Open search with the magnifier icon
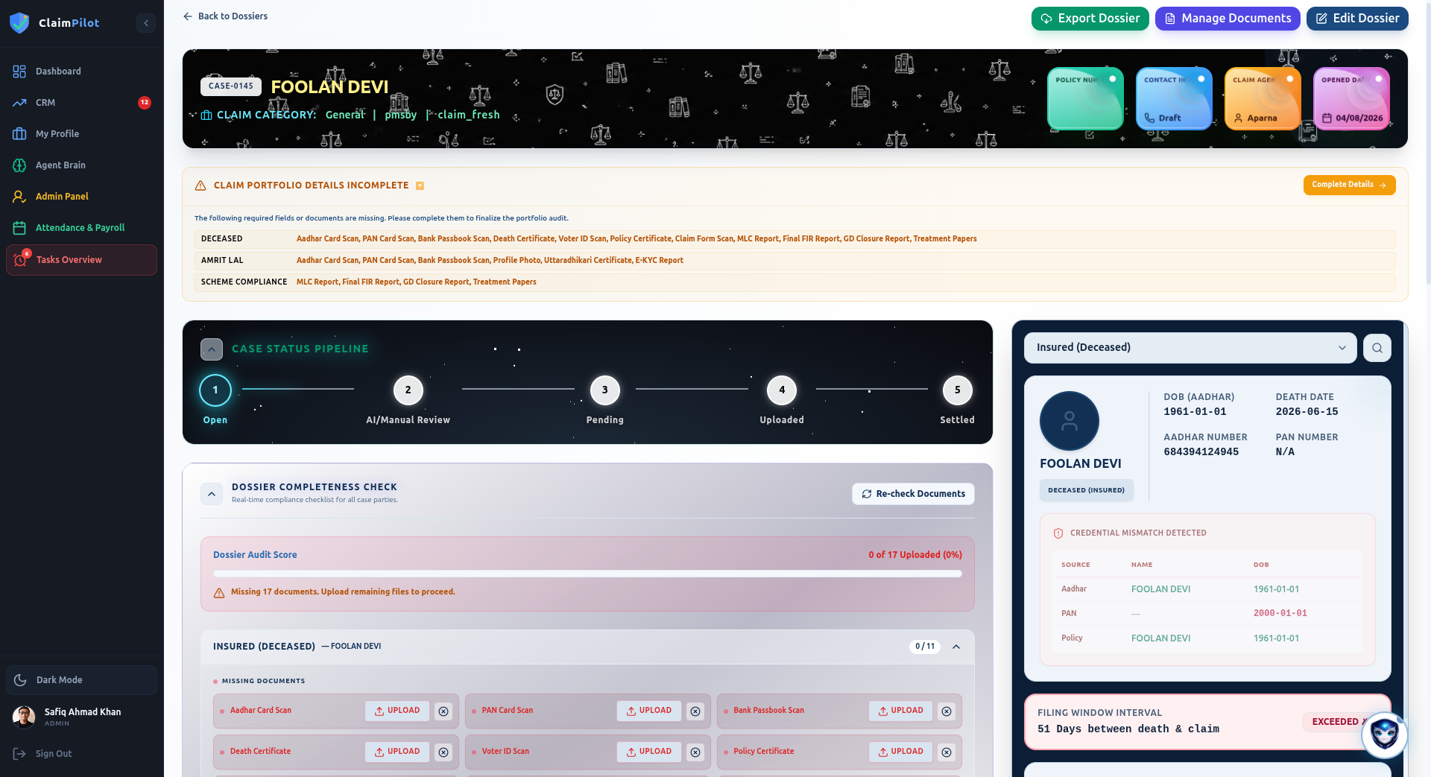The height and width of the screenshot is (777, 1431). pos(1377,348)
